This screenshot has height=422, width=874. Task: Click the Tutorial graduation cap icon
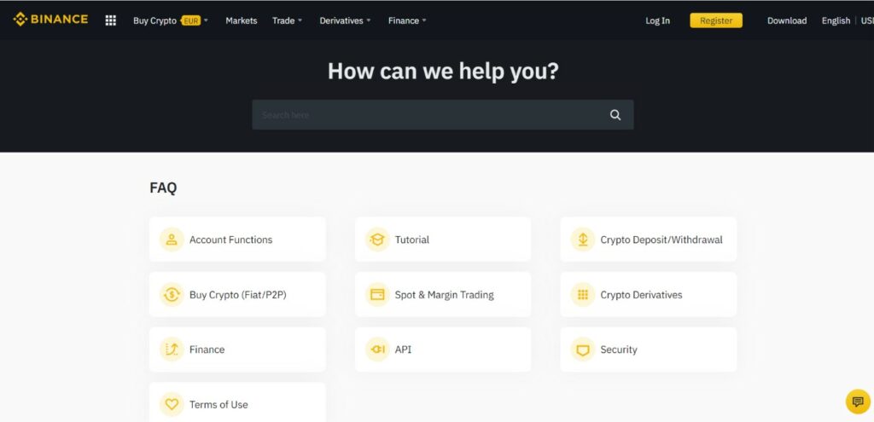pyautogui.click(x=376, y=240)
